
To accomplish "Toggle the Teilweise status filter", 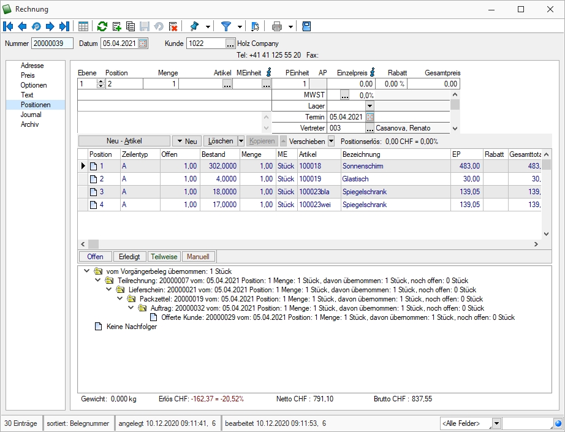I will pos(164,257).
